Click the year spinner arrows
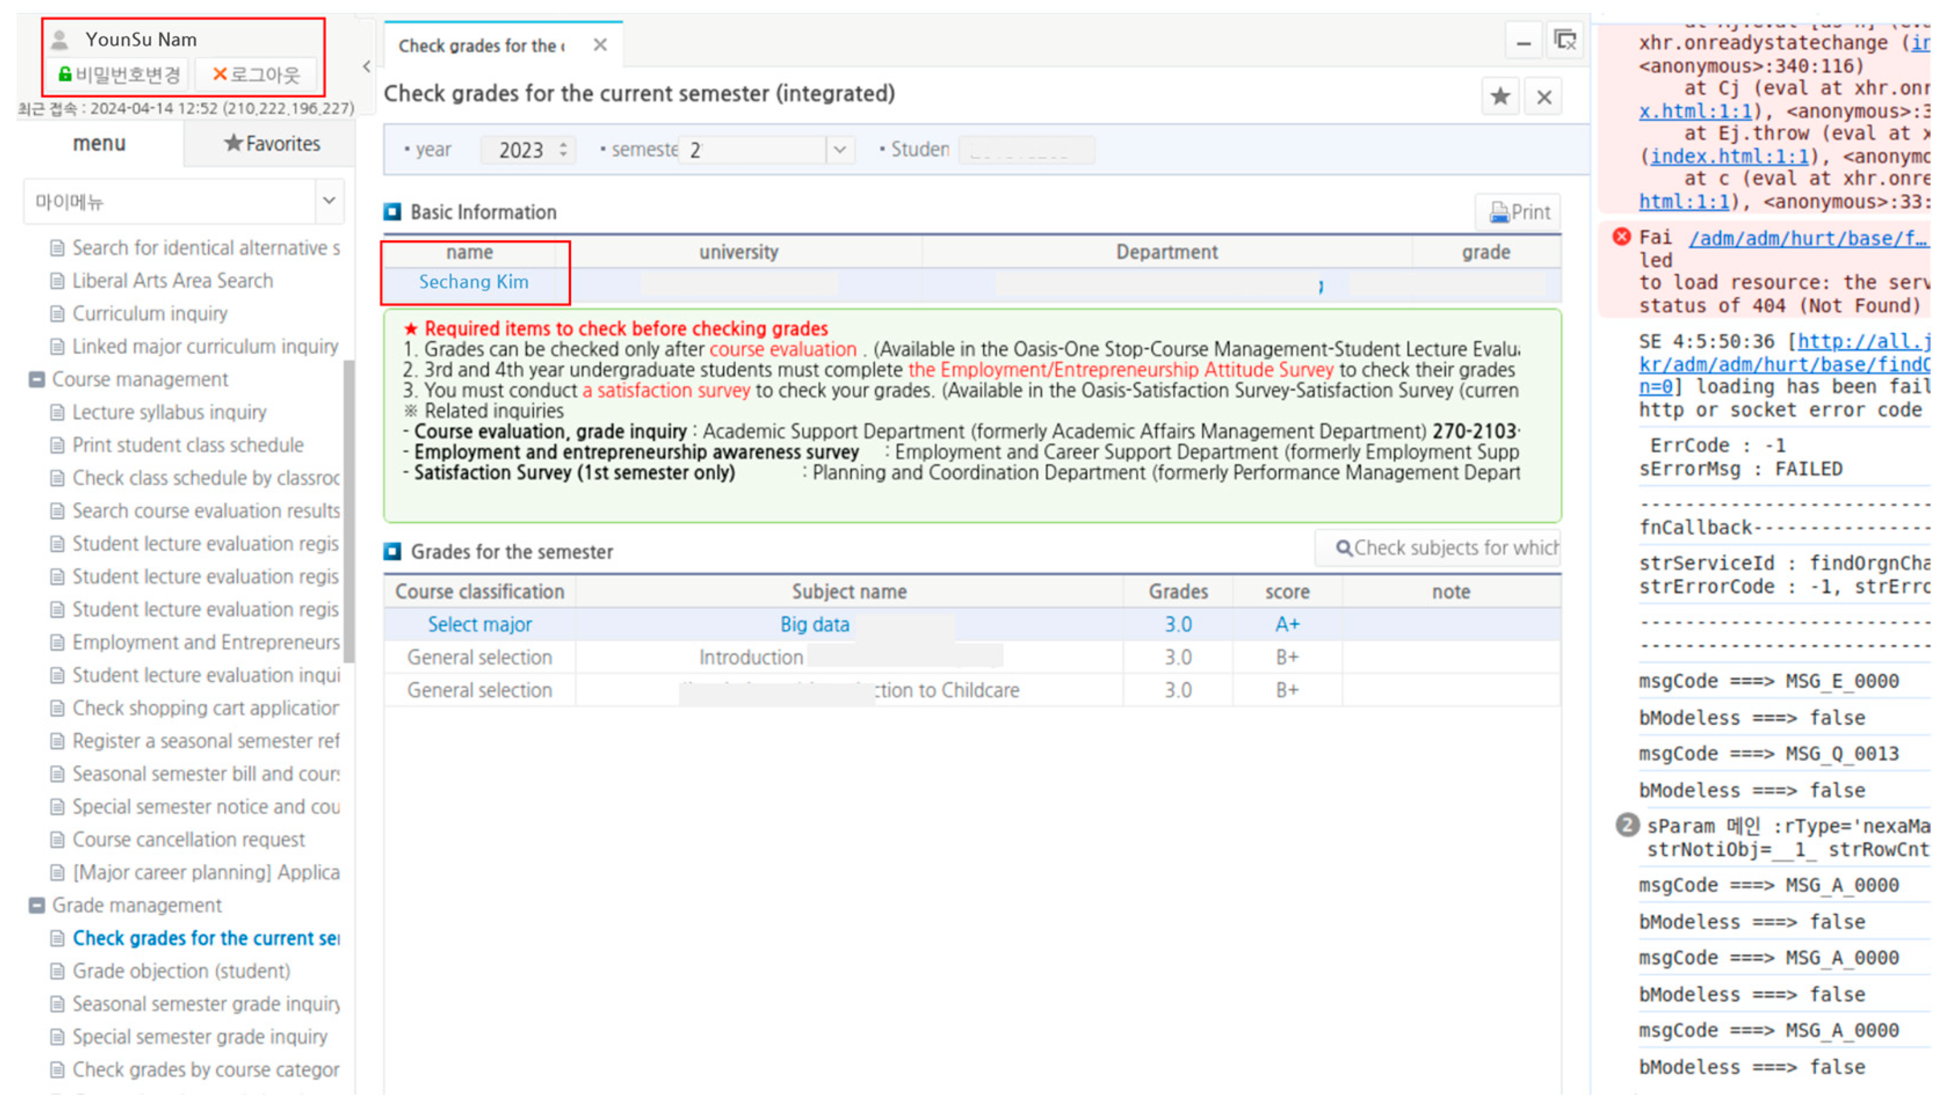Image resolution: width=1953 pixels, height=1109 pixels. [x=563, y=150]
